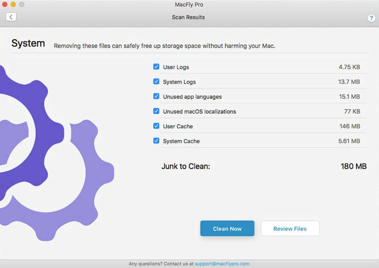Screen dimensions: 379x268
Task: Click the System Cache 5.61 MB size
Action: [x=349, y=141]
